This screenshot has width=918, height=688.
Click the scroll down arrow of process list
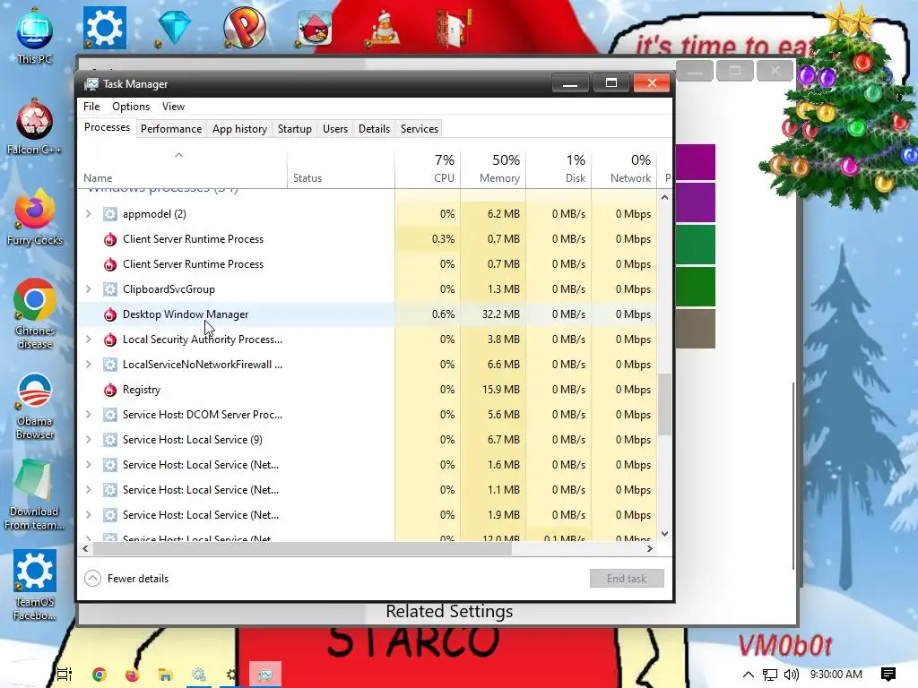(664, 534)
